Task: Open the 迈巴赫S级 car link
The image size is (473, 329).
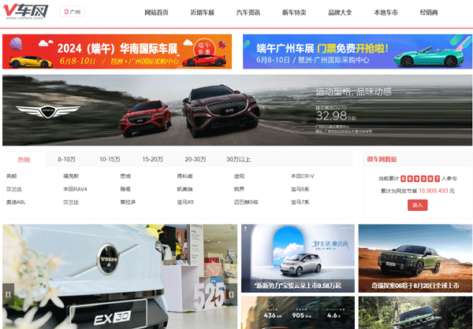Action: pos(246,202)
